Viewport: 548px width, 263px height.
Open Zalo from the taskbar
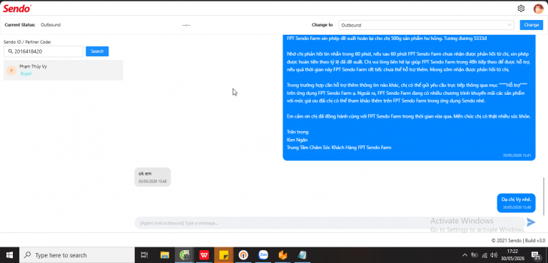263,255
